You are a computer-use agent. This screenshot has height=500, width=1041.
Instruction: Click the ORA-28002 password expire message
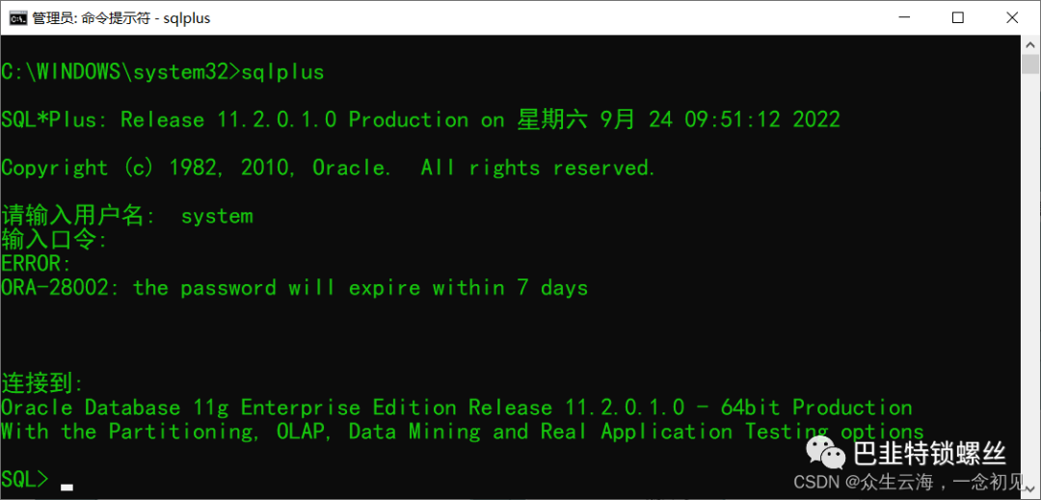[x=294, y=287]
